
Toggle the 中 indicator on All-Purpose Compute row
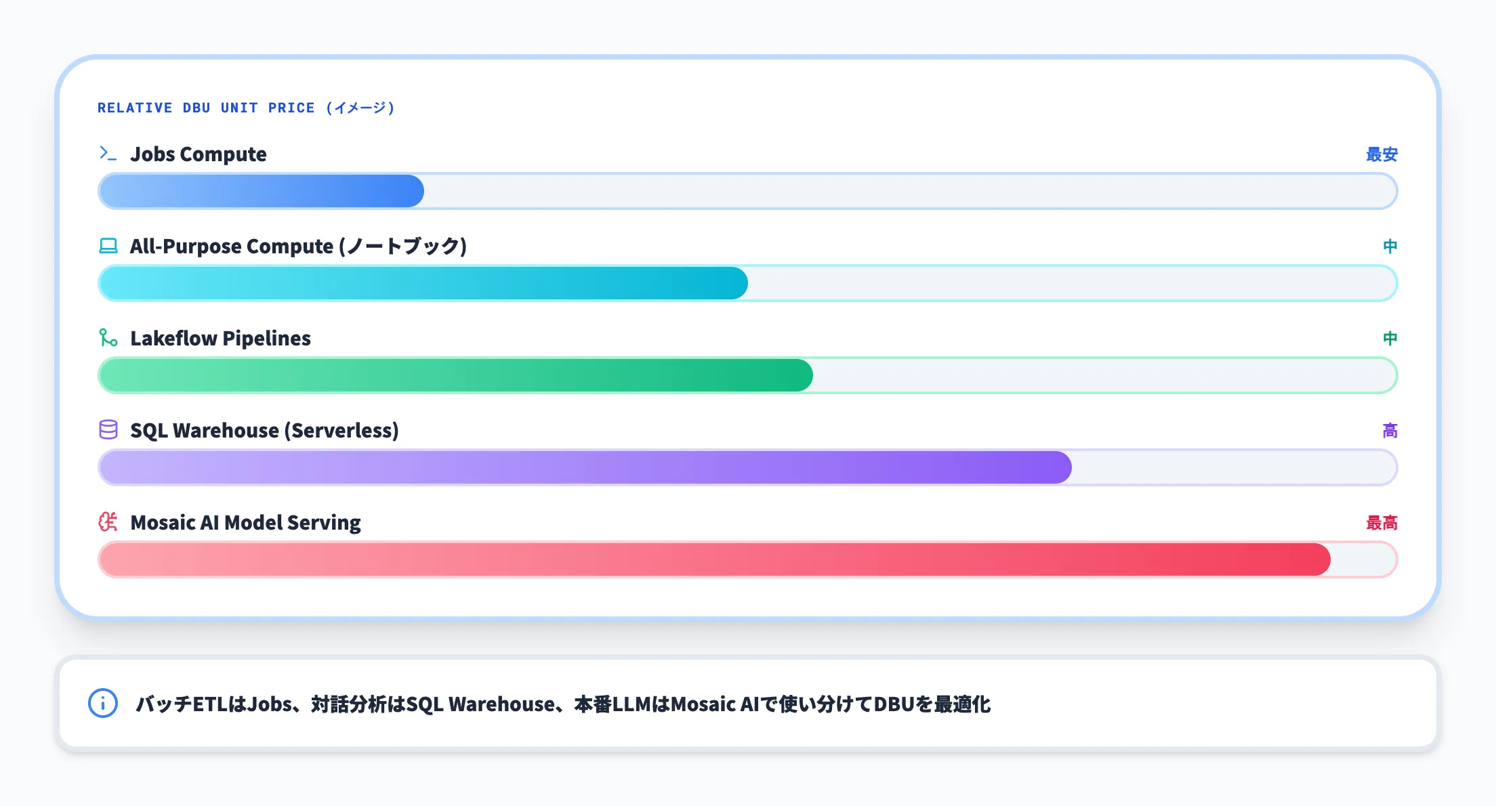coord(1389,246)
